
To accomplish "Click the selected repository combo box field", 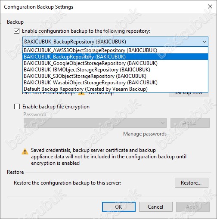I will click(x=115, y=42).
